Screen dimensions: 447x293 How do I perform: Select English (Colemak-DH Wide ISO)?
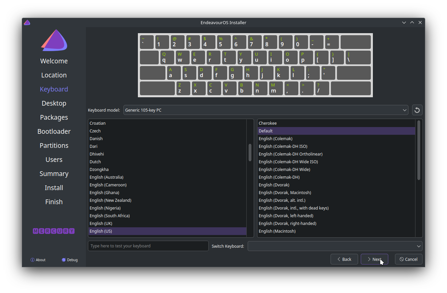click(336, 162)
